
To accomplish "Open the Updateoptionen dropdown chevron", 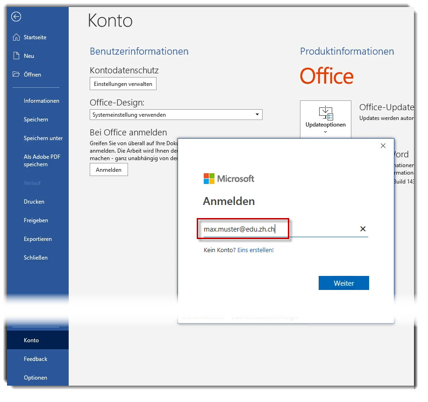I will [x=325, y=132].
